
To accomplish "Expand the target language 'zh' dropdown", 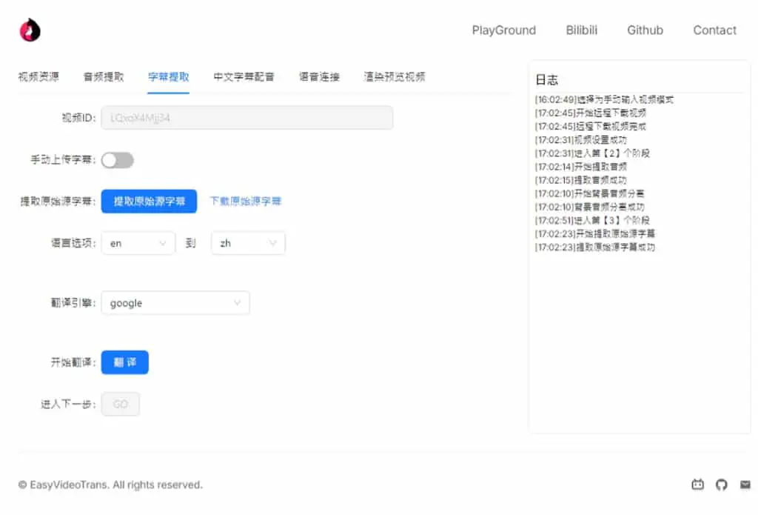I will click(x=248, y=243).
